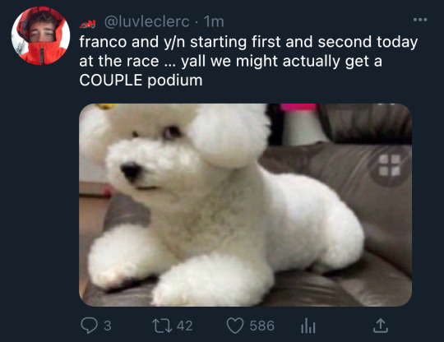View tweet analytics bar chart icon
Screen dimensions: 444x342
tap(308, 326)
